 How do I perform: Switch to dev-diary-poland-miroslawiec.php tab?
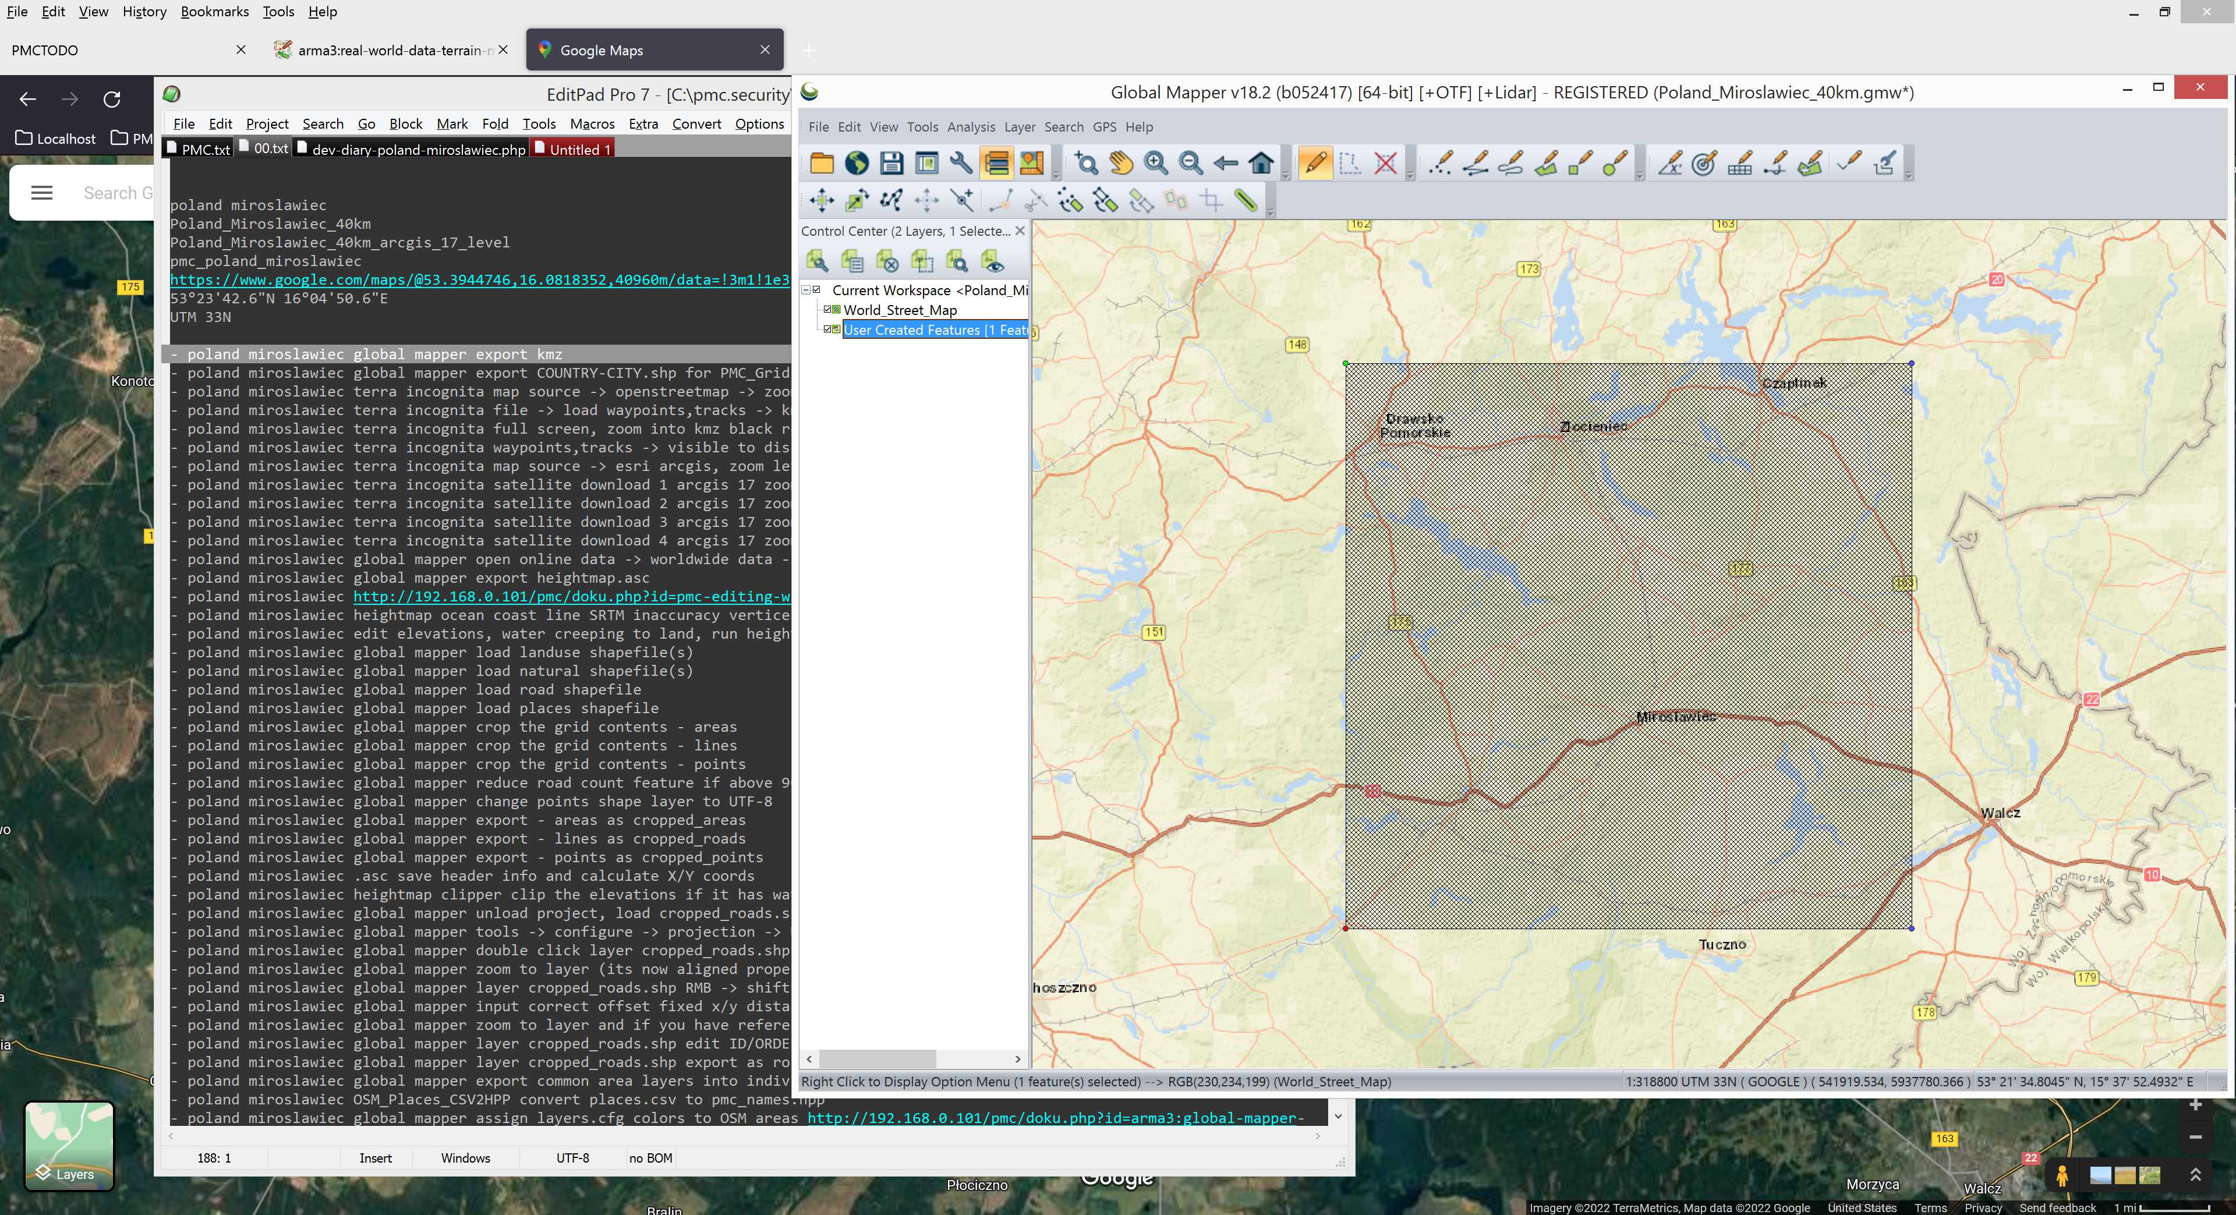pyautogui.click(x=412, y=149)
